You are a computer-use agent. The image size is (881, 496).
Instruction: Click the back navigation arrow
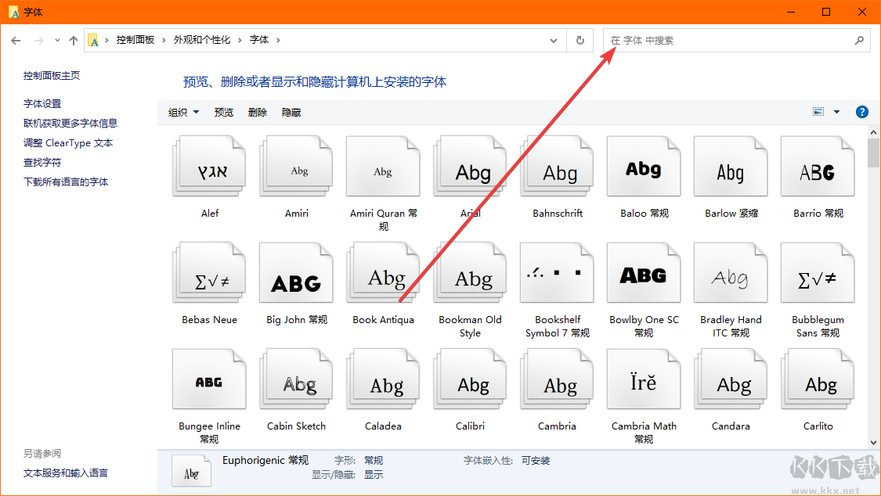[x=15, y=40]
